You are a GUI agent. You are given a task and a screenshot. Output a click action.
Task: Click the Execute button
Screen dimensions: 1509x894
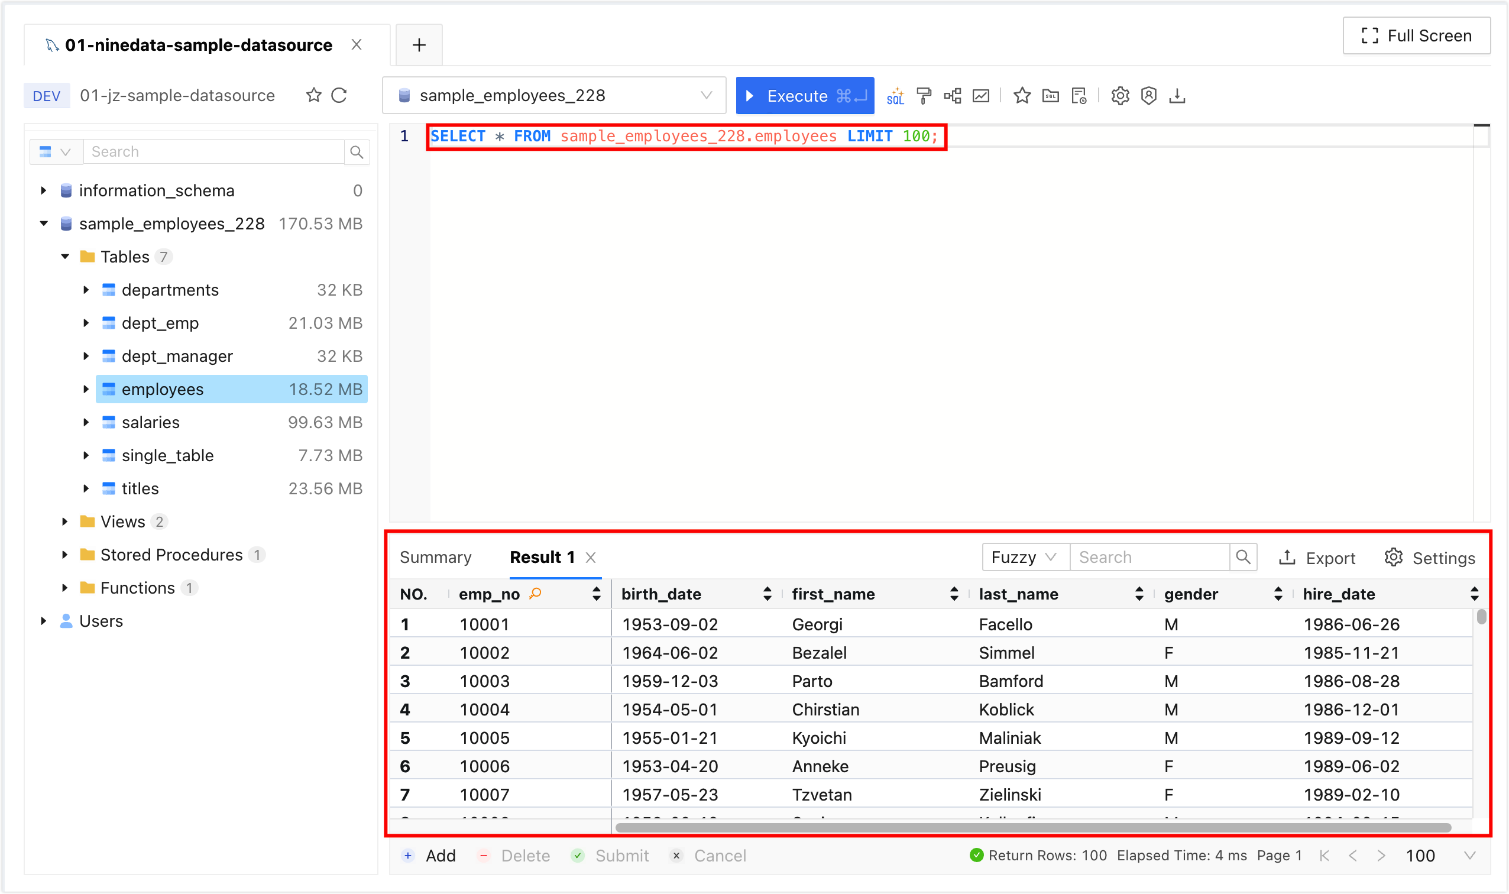(x=805, y=96)
